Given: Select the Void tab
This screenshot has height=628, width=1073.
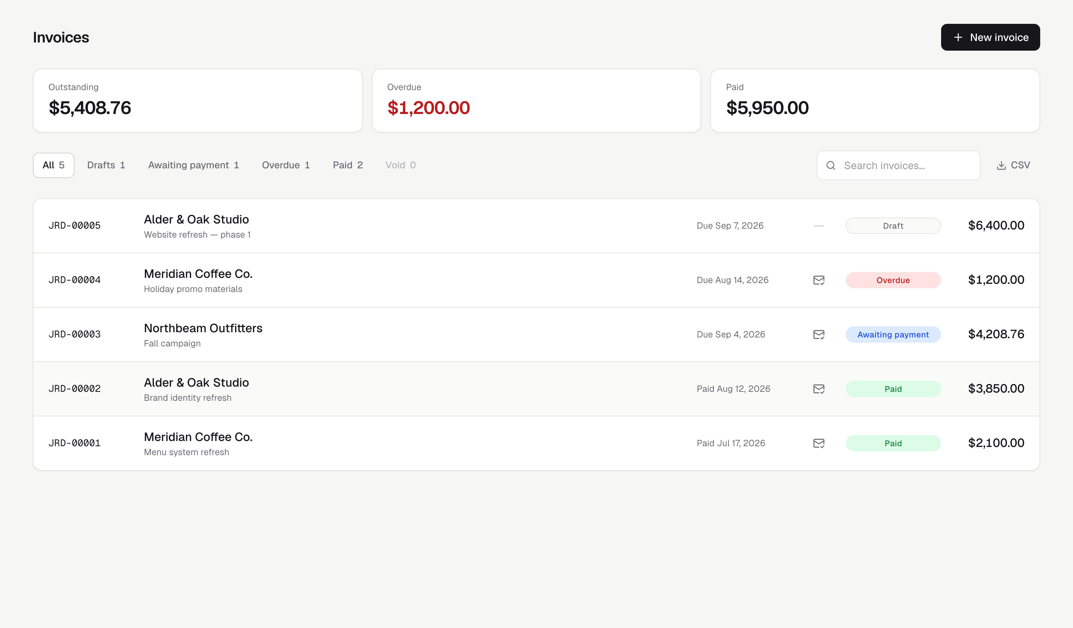Looking at the screenshot, I should [400, 165].
